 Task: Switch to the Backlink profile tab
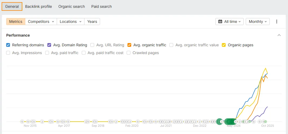(x=38, y=6)
